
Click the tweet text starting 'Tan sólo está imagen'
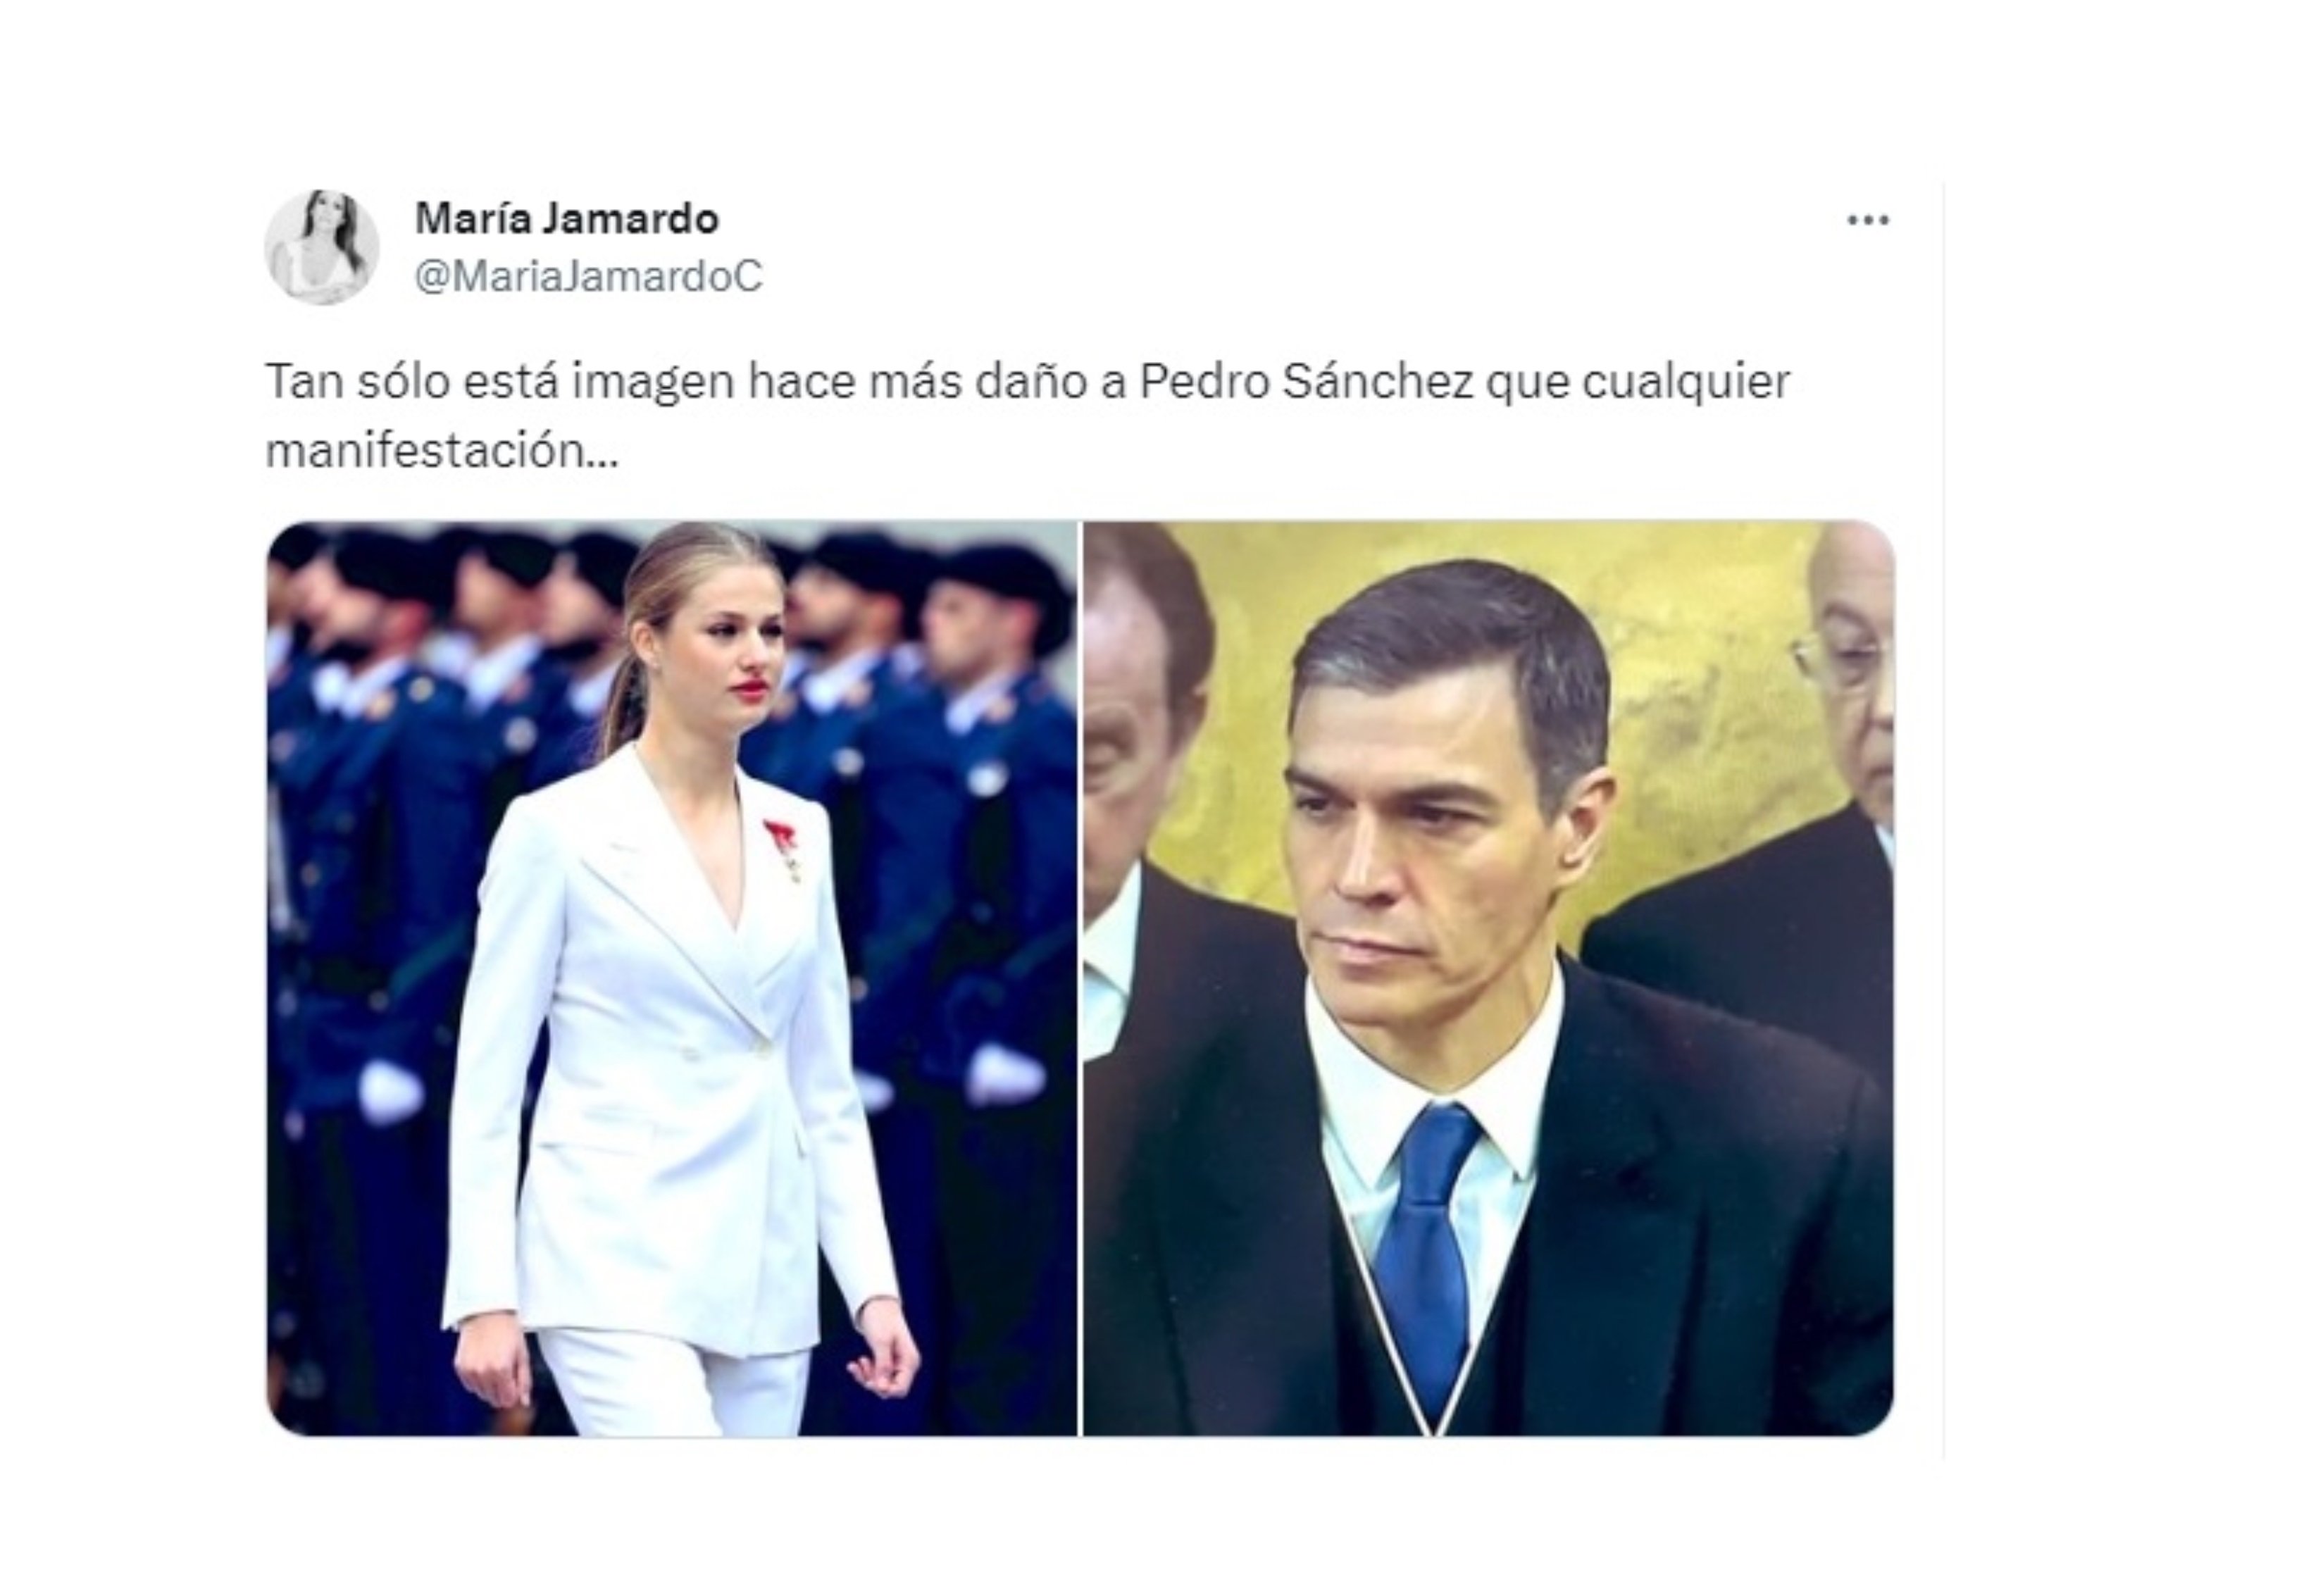(x=1027, y=415)
